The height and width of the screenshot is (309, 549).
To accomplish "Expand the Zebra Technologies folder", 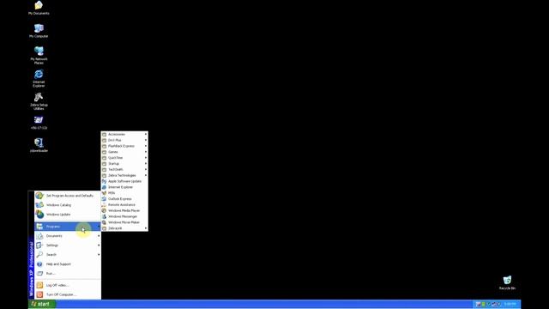I will click(124, 175).
